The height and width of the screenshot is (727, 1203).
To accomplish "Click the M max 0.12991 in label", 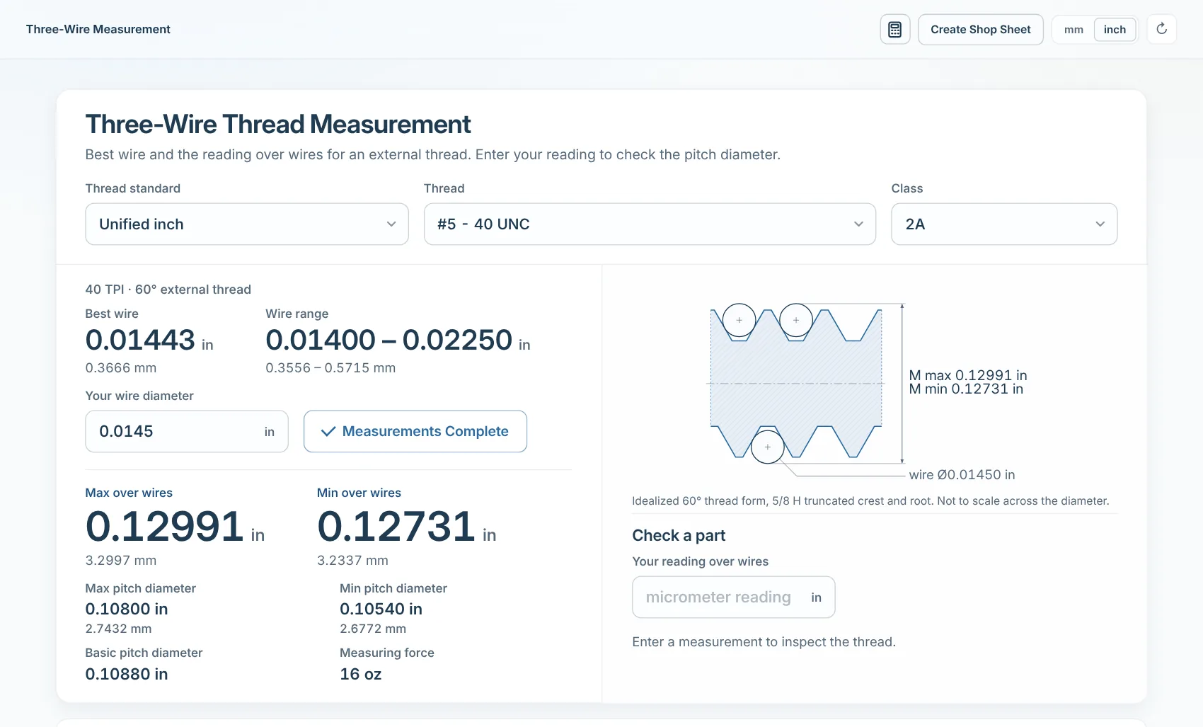I will 968,375.
